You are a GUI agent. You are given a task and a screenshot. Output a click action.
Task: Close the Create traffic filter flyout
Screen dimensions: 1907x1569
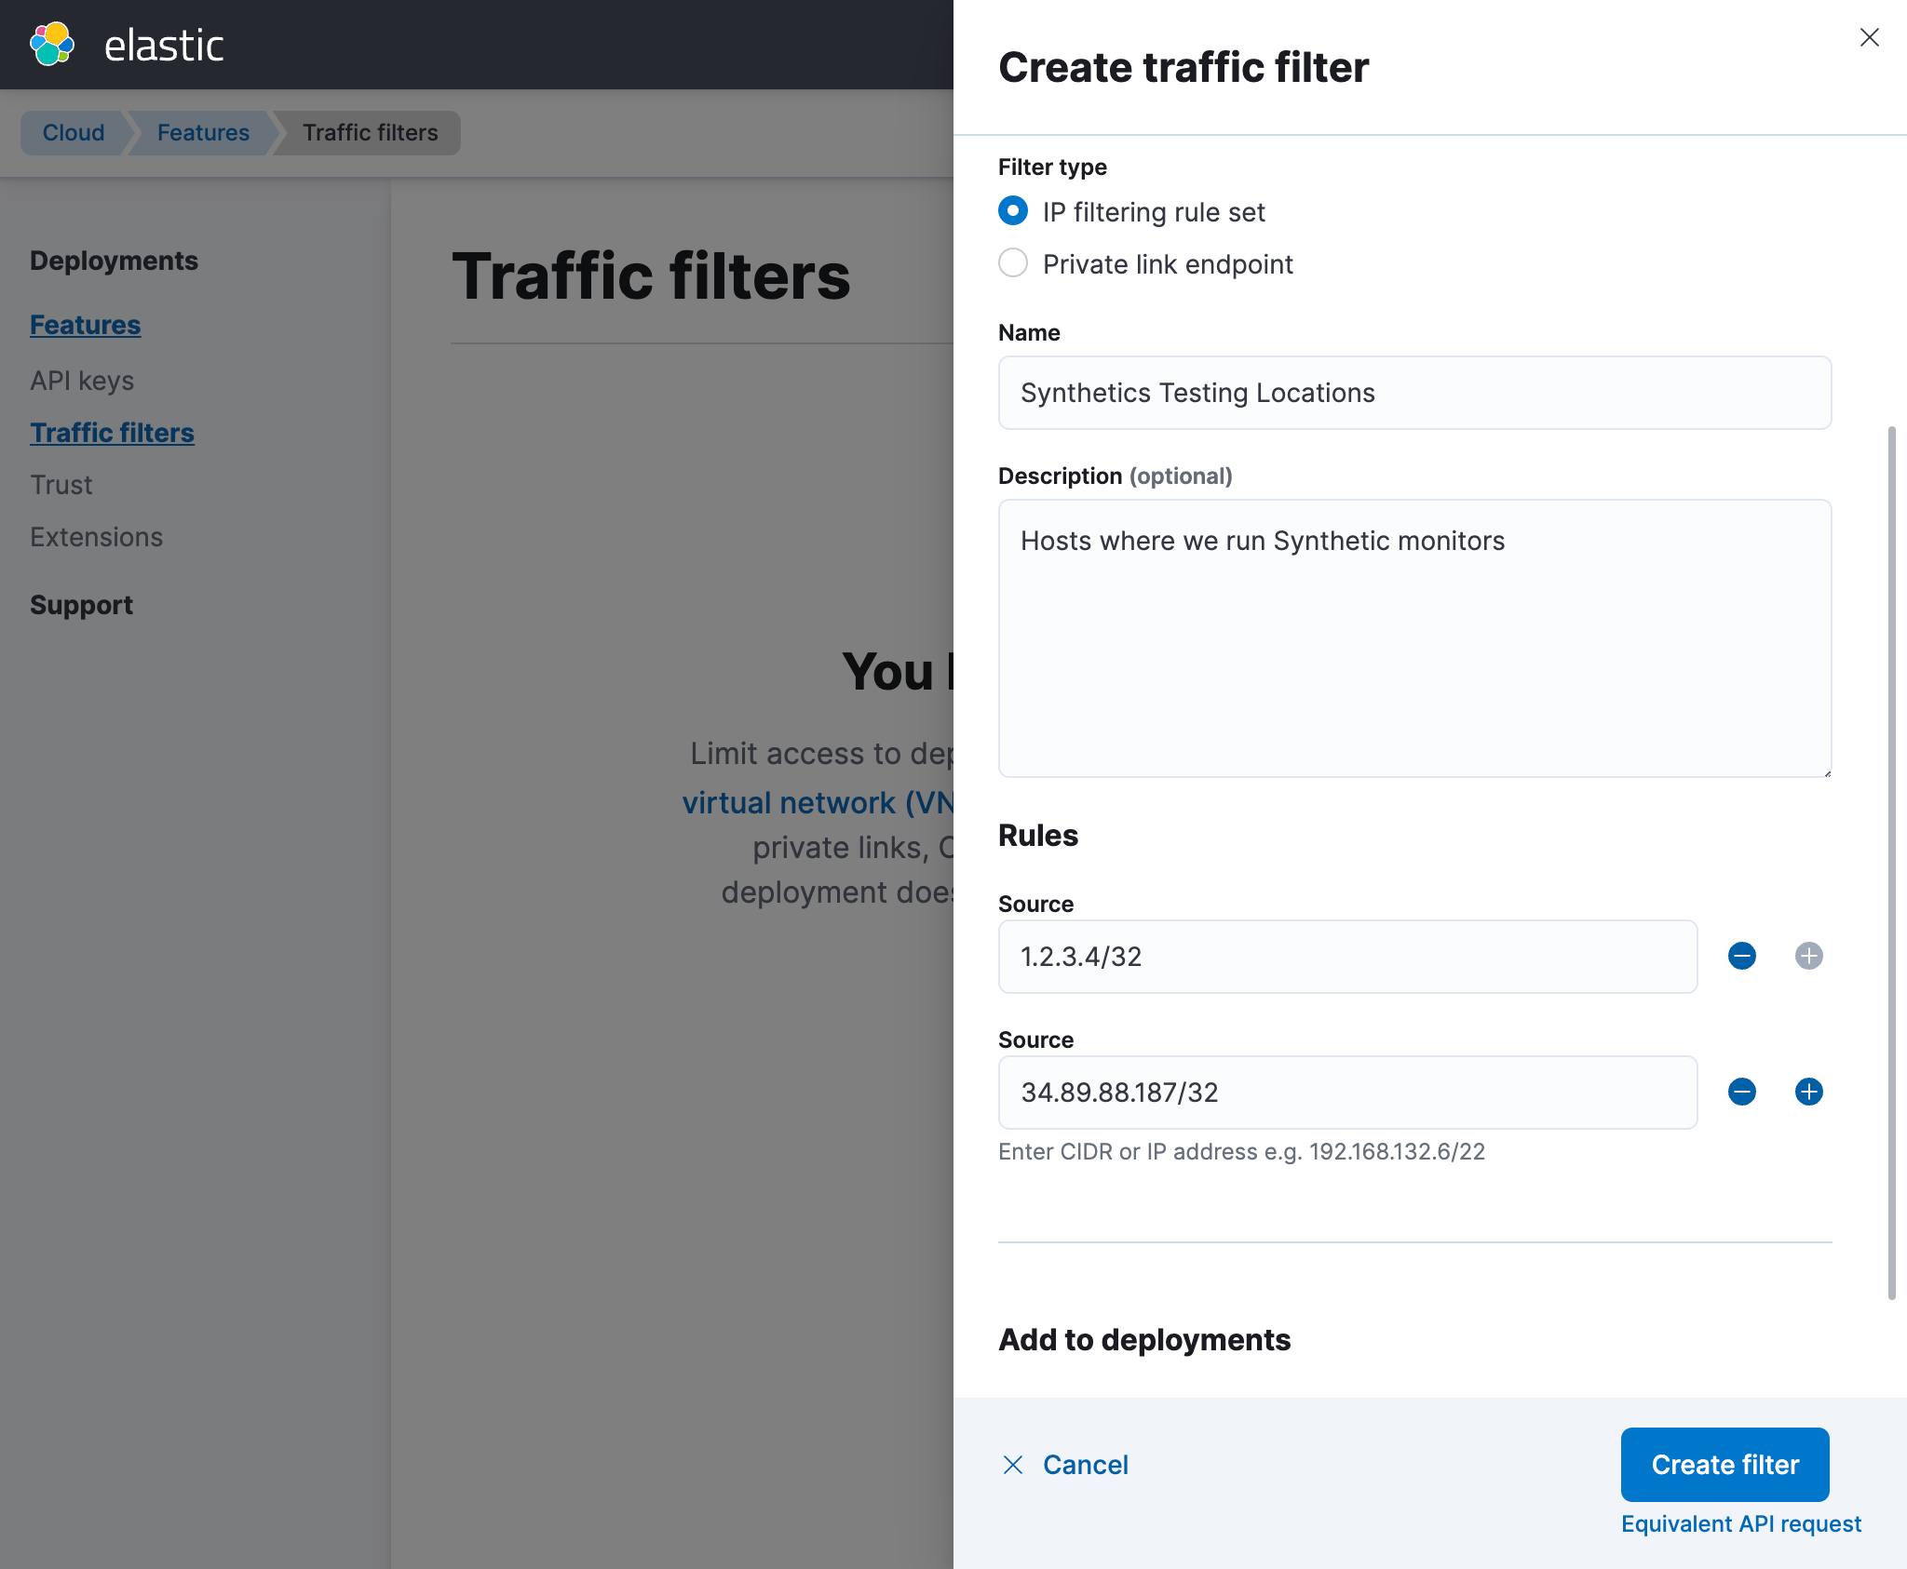coord(1869,37)
